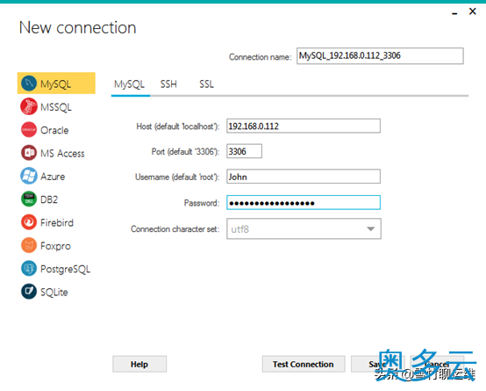Edit the Username field containing John
The image size is (486, 391).
304,177
